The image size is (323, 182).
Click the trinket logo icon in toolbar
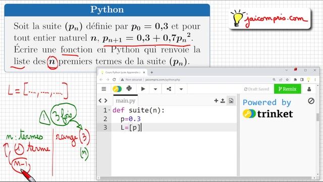[x=117, y=89]
